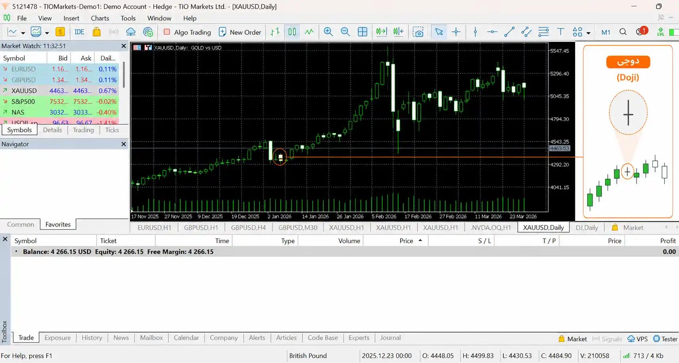The width and height of the screenshot is (679, 363).
Task: Expand the shapes objects dropdown arrow
Action: (588, 33)
